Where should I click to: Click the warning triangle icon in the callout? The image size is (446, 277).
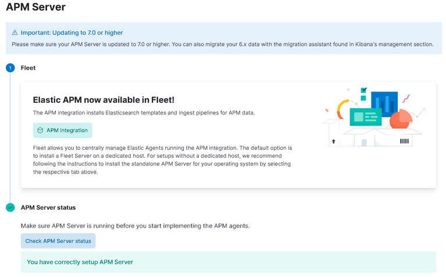(15, 33)
